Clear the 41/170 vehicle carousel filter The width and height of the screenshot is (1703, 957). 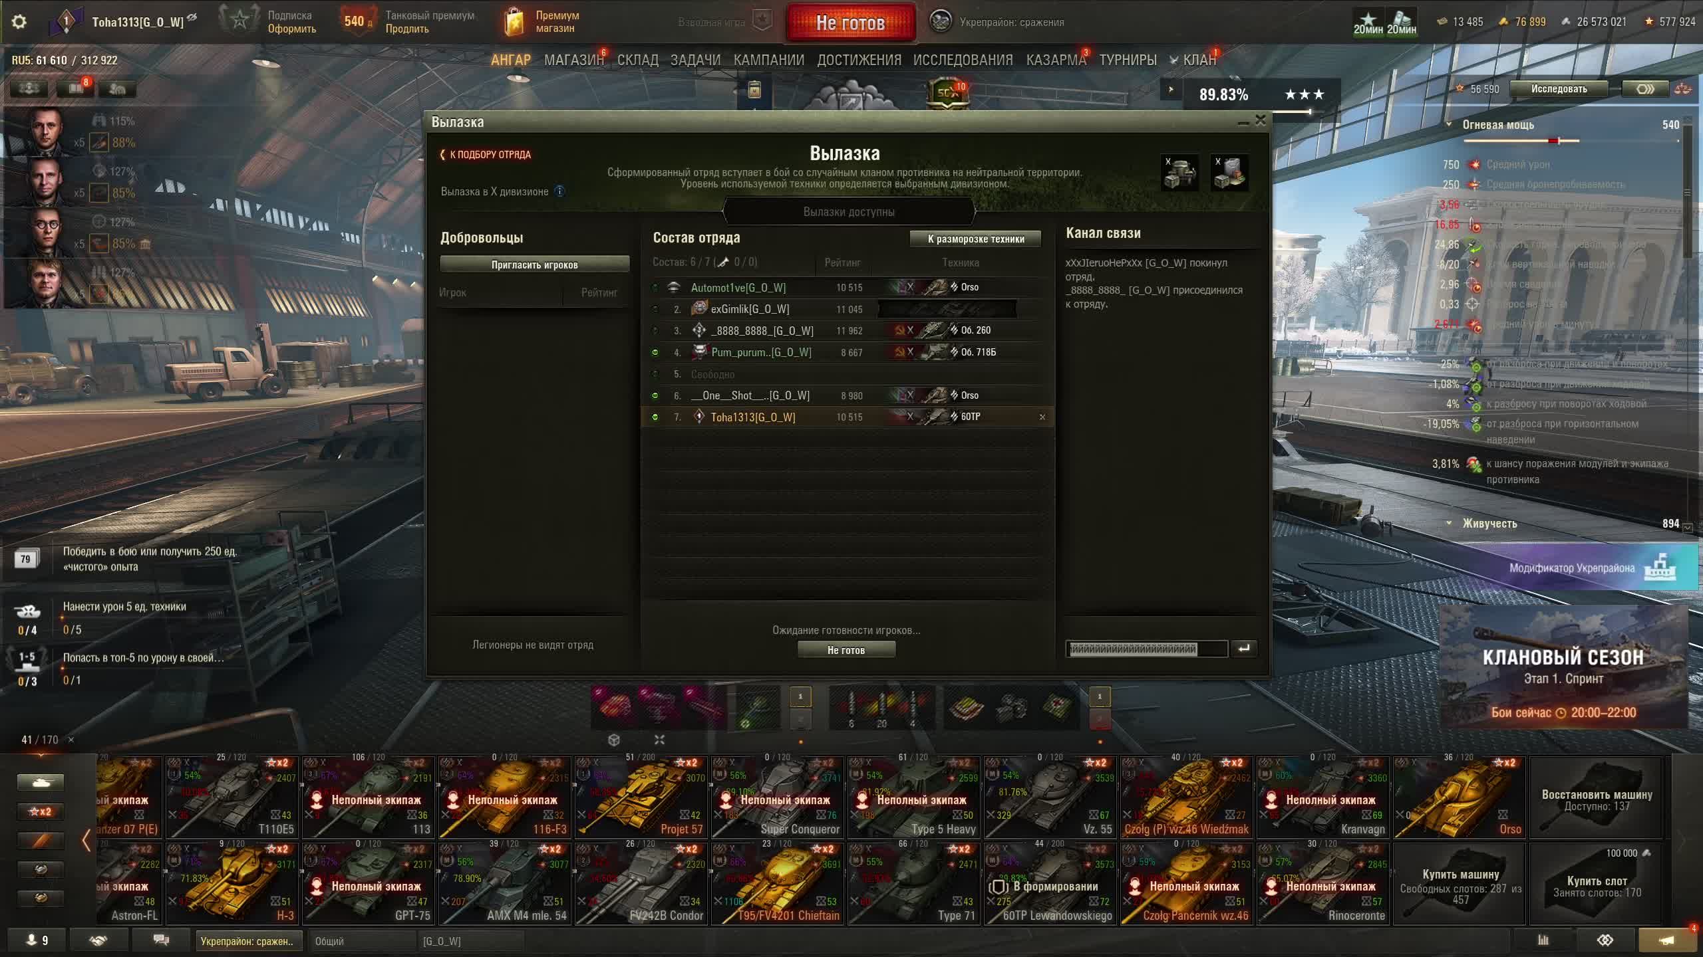[71, 740]
